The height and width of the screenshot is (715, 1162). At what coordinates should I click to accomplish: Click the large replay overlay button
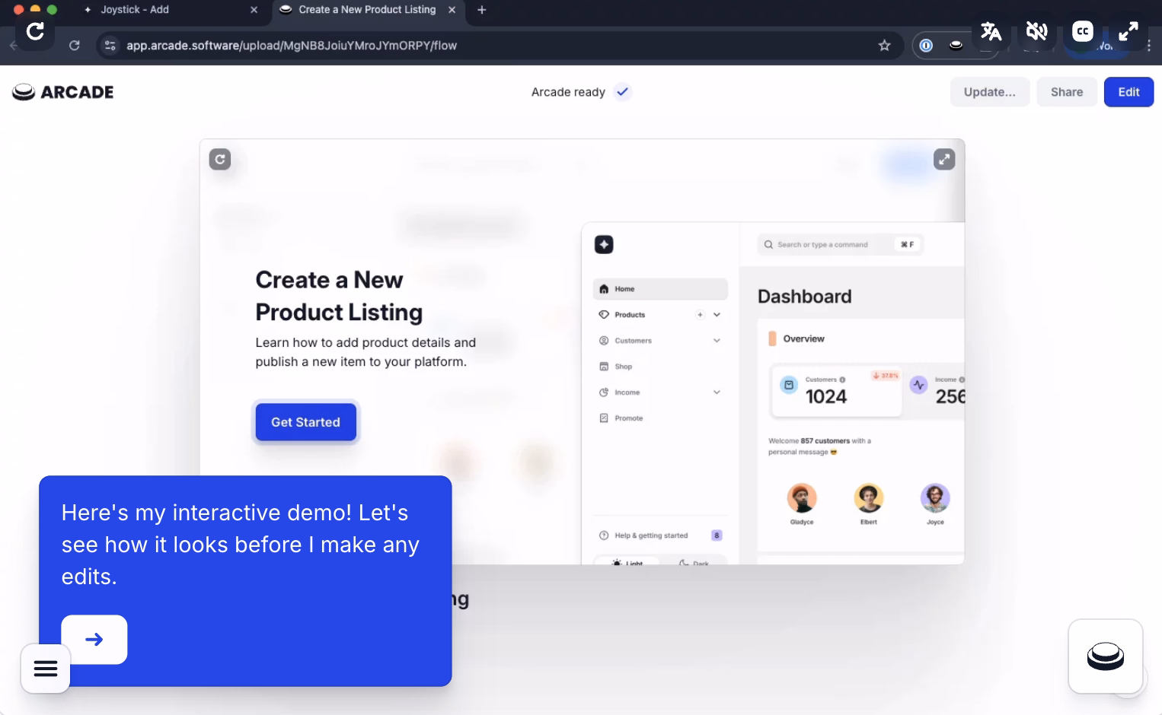[x=35, y=31]
